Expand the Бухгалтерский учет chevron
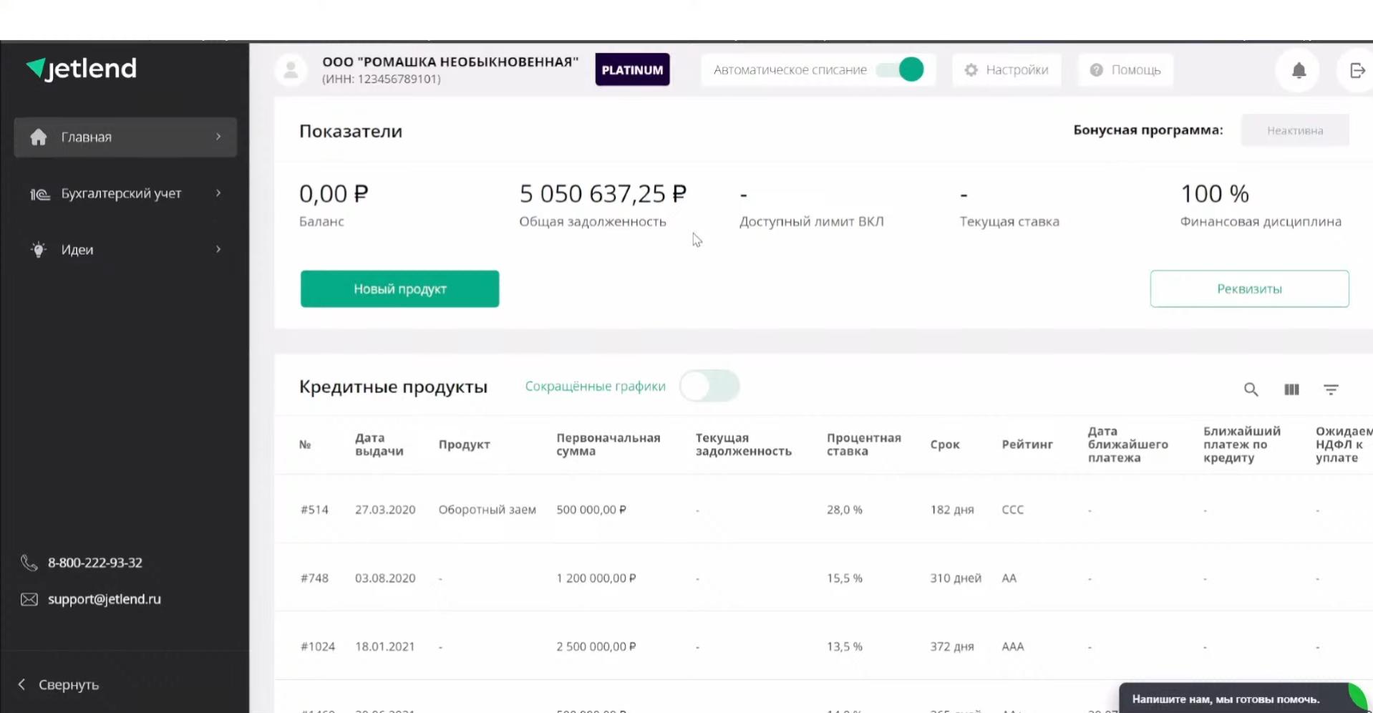This screenshot has width=1373, height=713. pyautogui.click(x=218, y=193)
